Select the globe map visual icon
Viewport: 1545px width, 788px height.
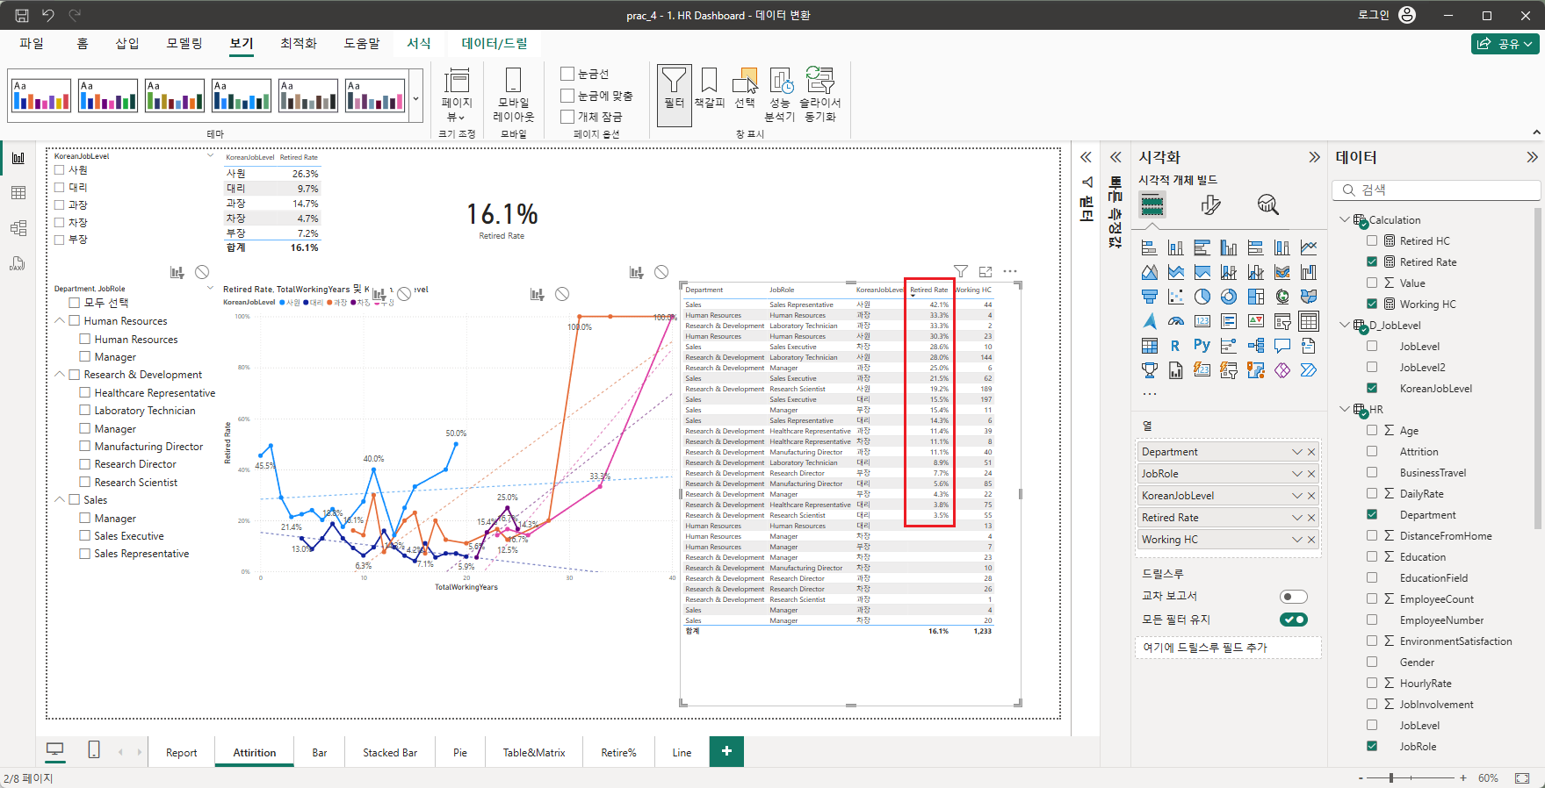pyautogui.click(x=1282, y=297)
